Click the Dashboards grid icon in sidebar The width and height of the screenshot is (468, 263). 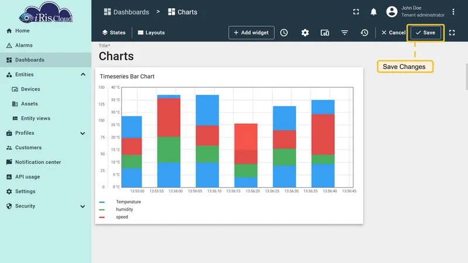(x=9, y=60)
